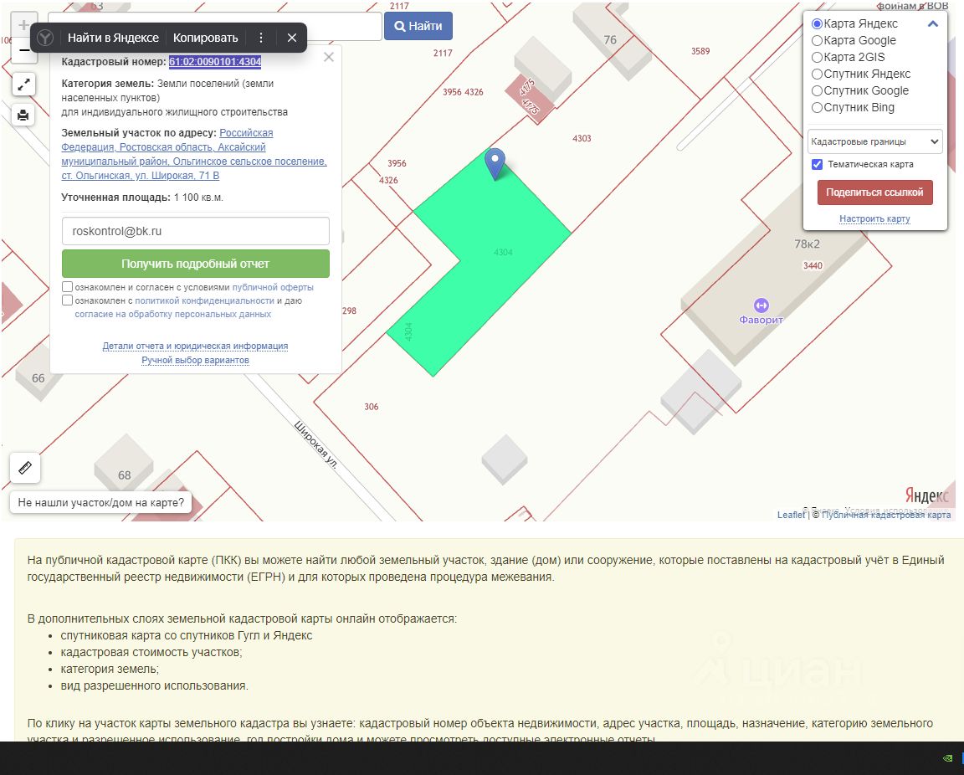Click согласие на обработку персональных данных link

coord(172,315)
